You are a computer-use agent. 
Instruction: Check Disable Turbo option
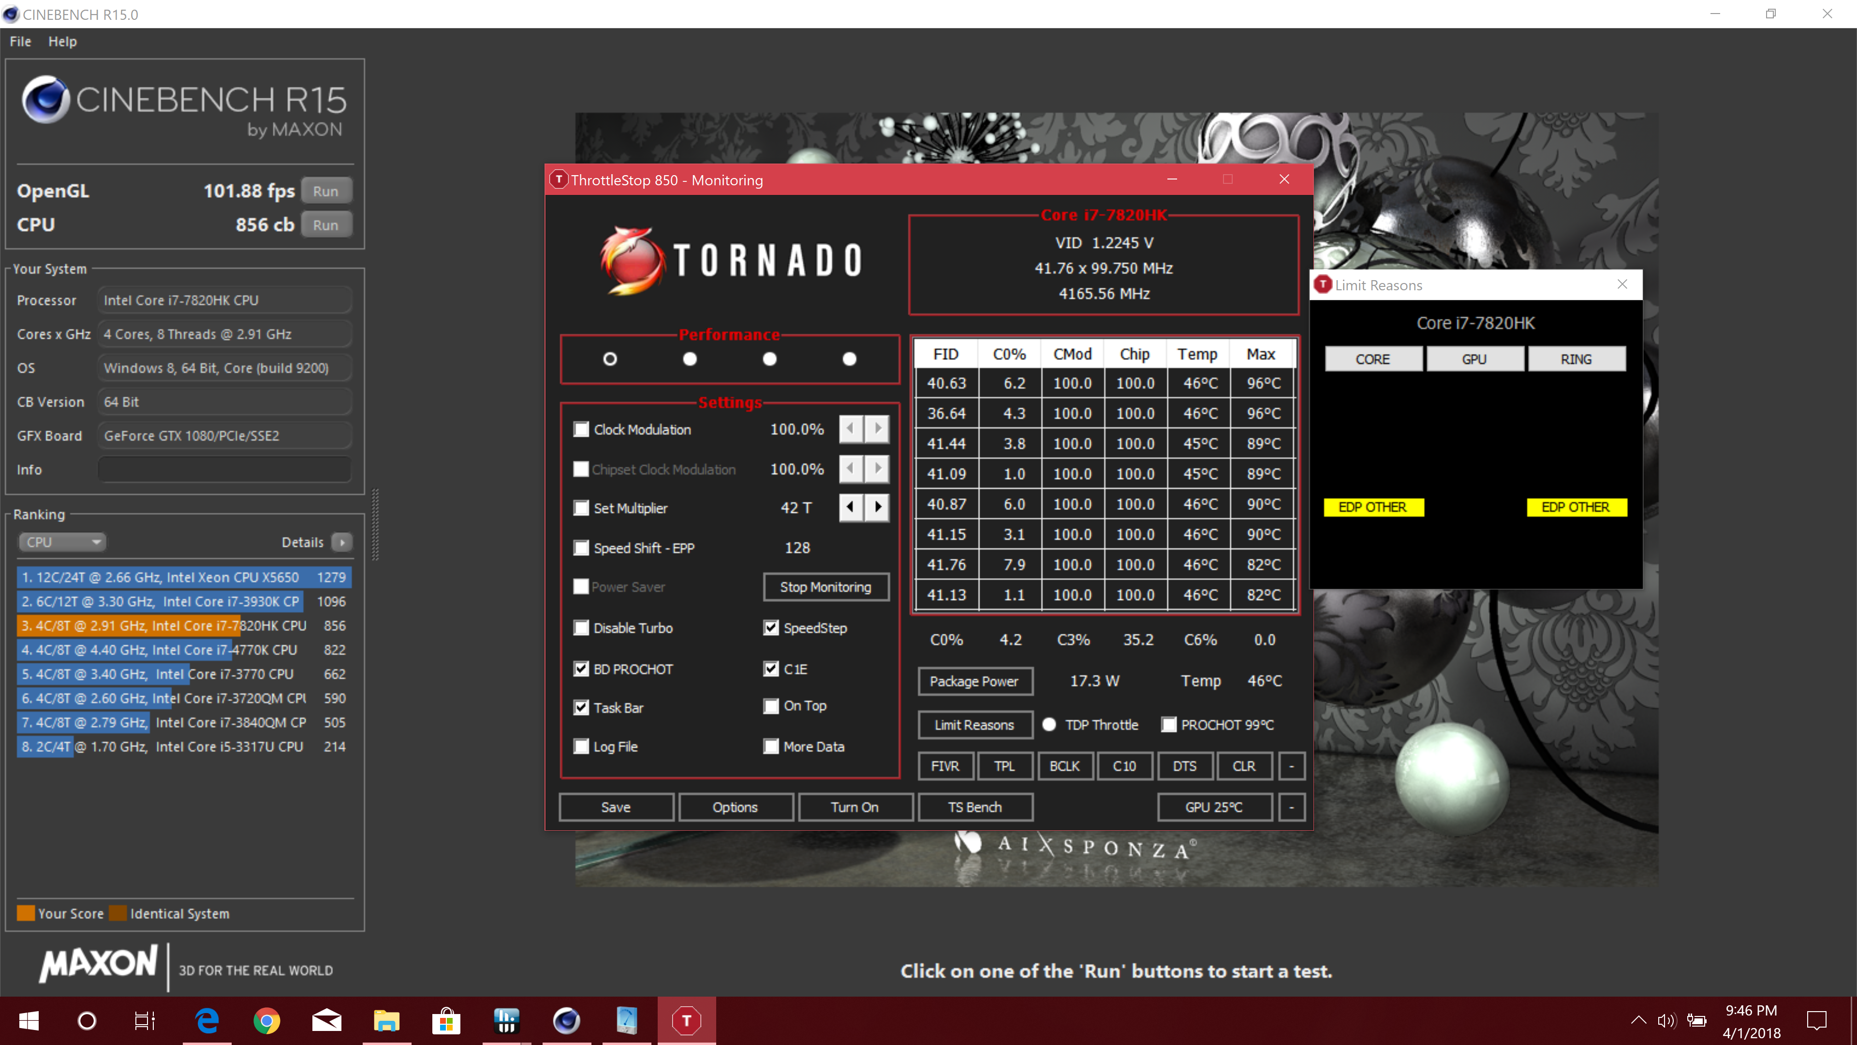click(x=581, y=628)
